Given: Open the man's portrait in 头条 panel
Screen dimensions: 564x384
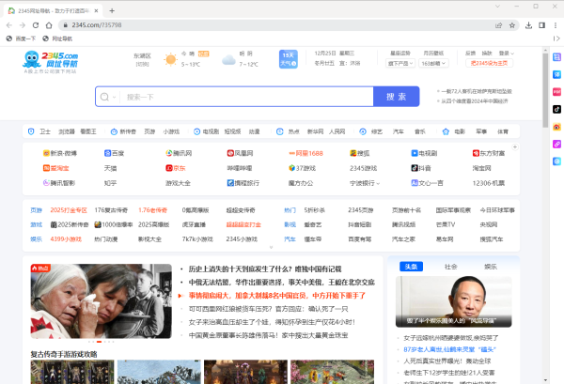Looking at the screenshot, I should coord(454,301).
